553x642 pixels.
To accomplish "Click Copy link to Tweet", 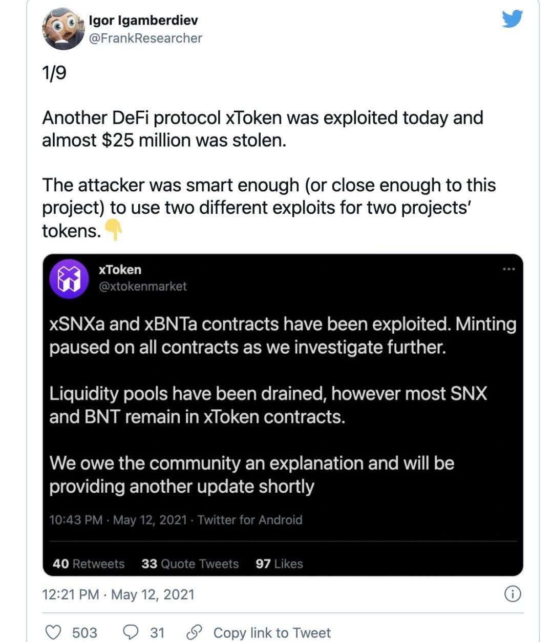I will coord(272,633).
